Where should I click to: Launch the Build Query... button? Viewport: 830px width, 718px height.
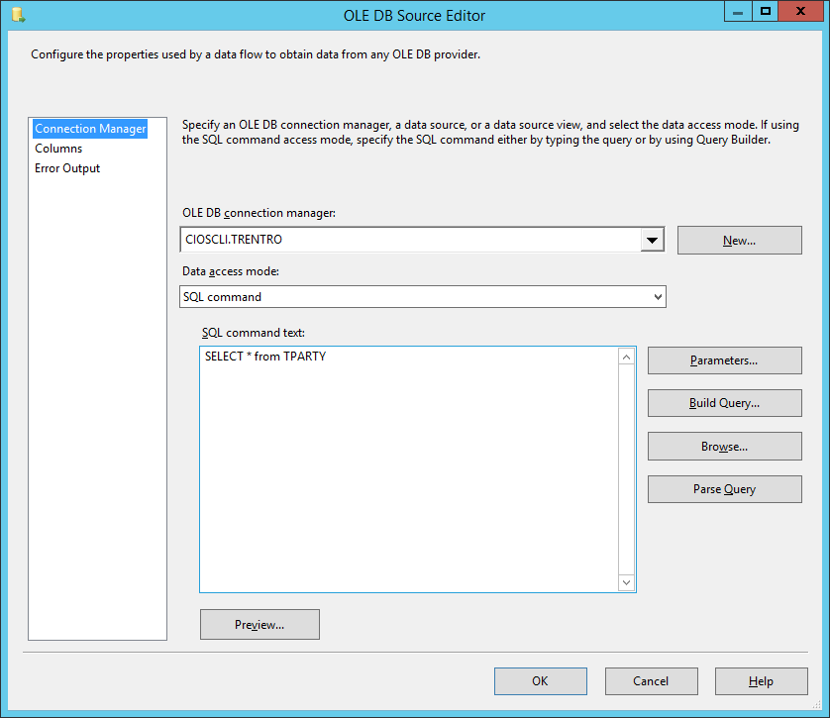(724, 403)
